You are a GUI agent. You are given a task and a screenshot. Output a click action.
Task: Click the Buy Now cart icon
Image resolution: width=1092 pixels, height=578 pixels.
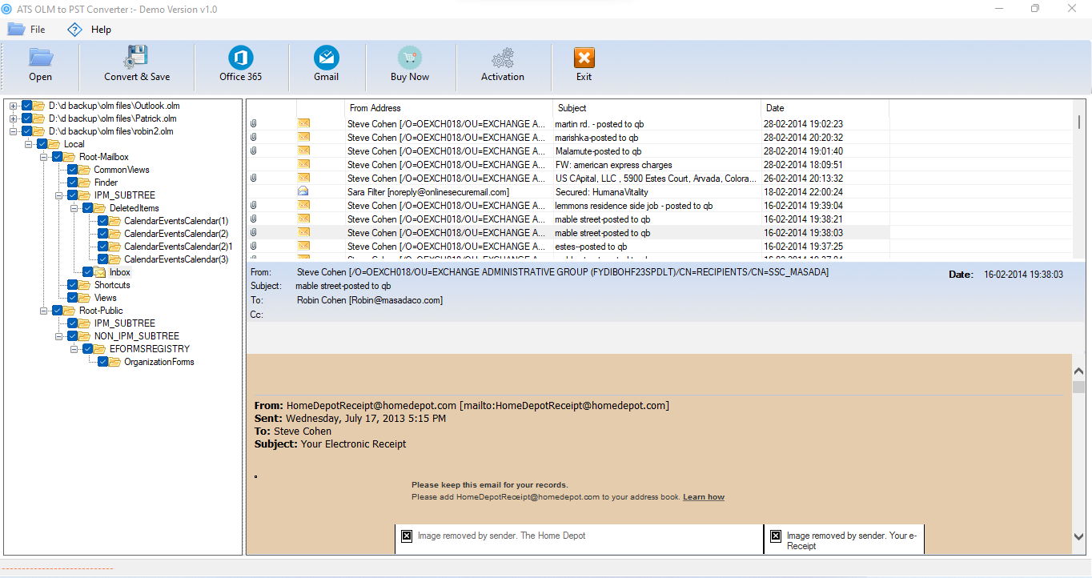pyautogui.click(x=410, y=58)
